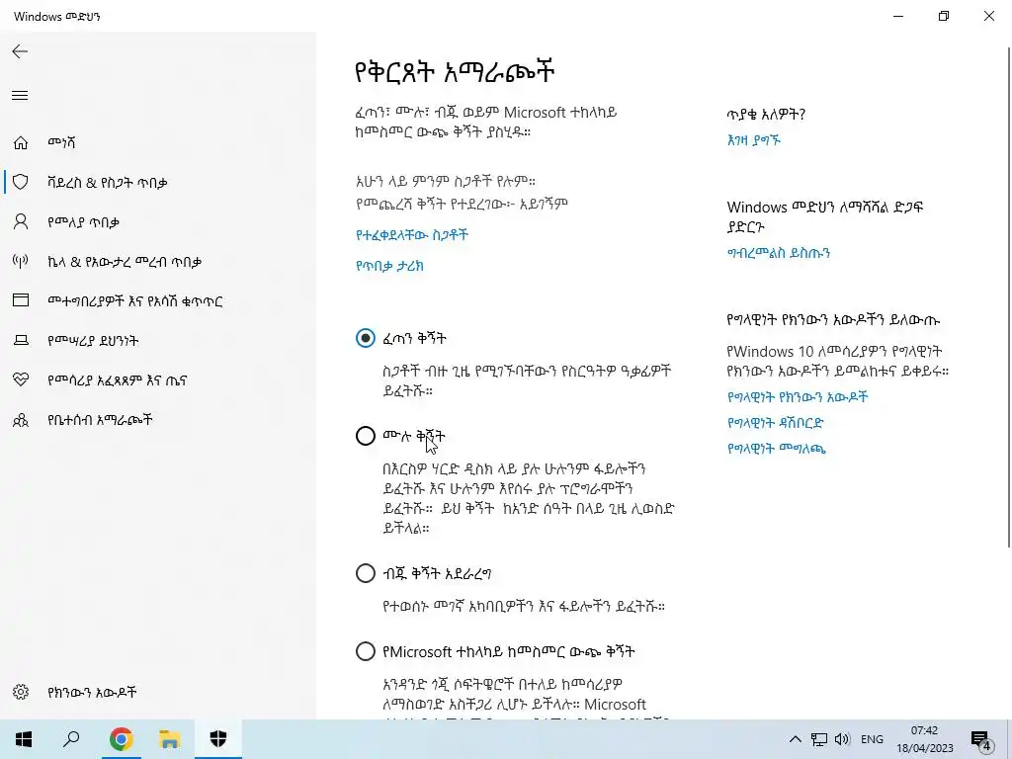Go to መተግበሪያዎች እና የአሳሽ ቁጥጥር
1012x759 pixels.
134,301
